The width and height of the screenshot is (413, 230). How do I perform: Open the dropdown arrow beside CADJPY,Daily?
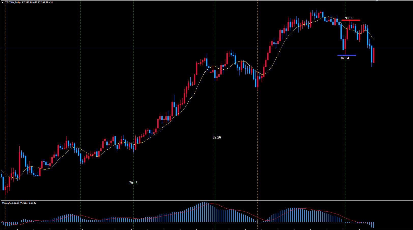3,3
